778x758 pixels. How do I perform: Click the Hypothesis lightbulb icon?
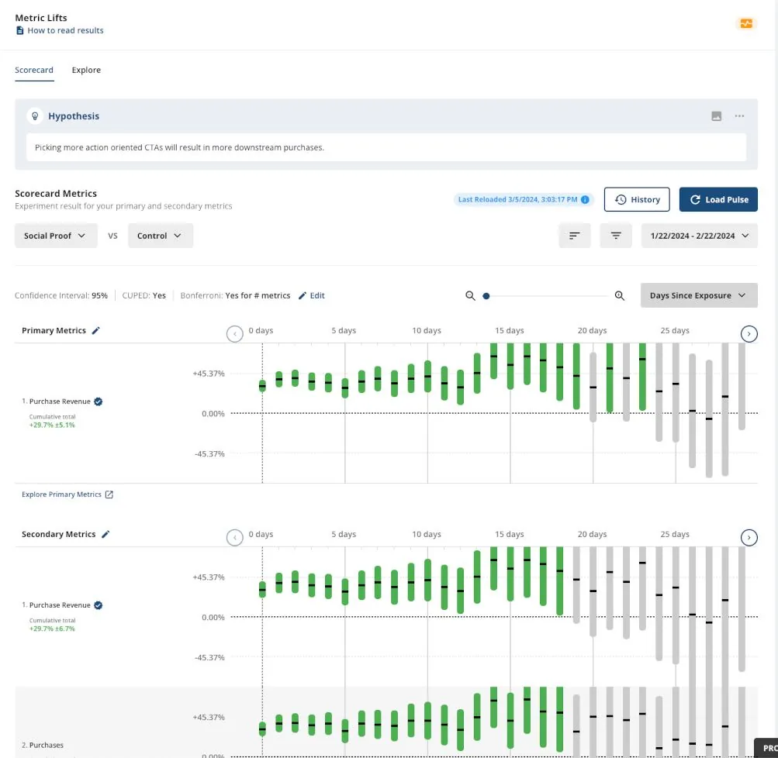(35, 116)
